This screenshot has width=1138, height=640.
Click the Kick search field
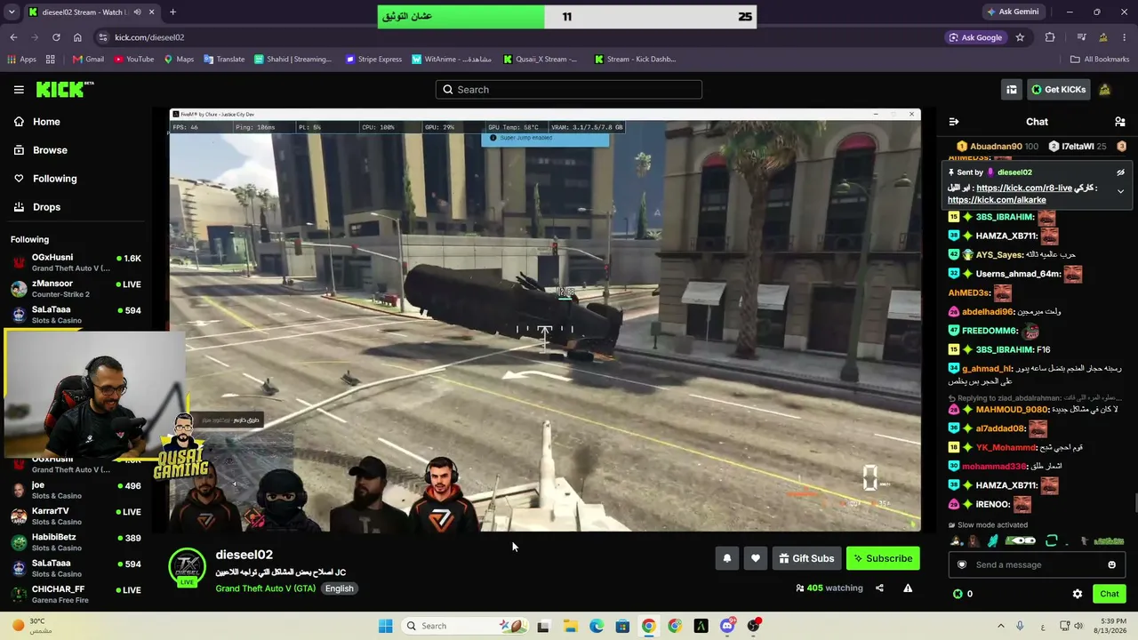569,90
